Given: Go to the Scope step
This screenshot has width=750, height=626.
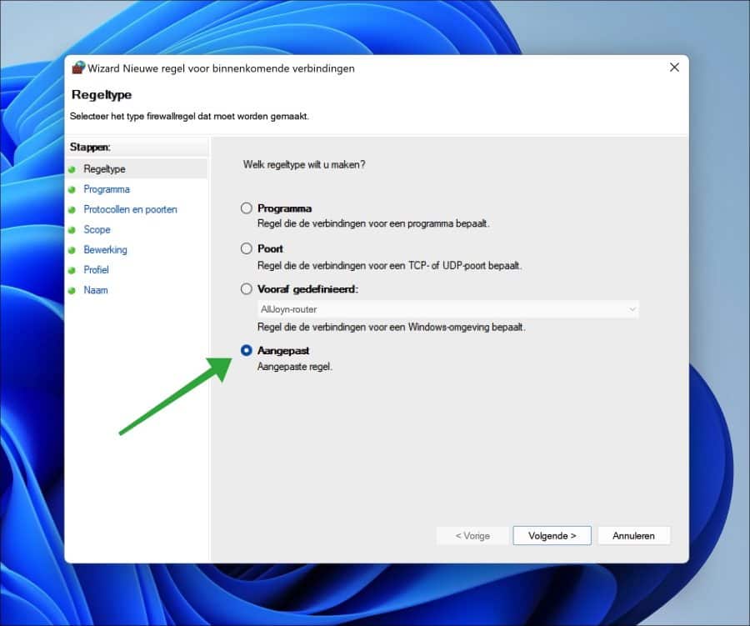Looking at the screenshot, I should click(x=97, y=229).
